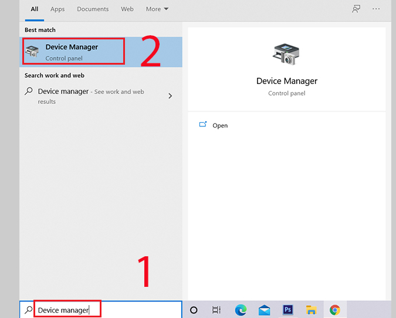The width and height of the screenshot is (396, 318).
Task: Switch to the Documents tab
Action: [x=93, y=9]
